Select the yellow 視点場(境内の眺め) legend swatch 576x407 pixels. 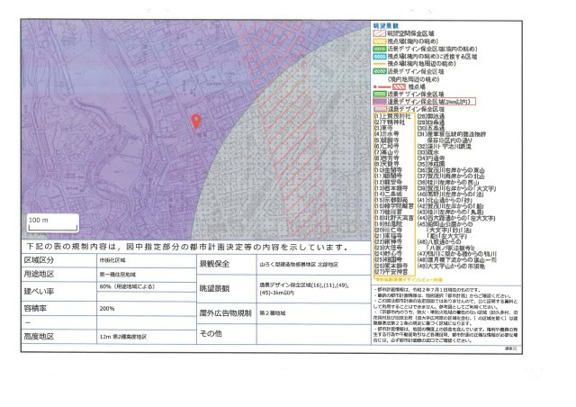[380, 41]
